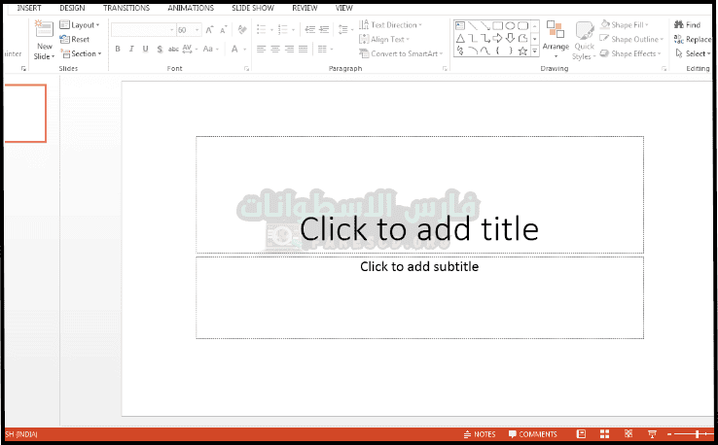Screen dimensions: 718x445
Task: Adjust the zoom slider handle
Action: pyautogui.click(x=697, y=434)
